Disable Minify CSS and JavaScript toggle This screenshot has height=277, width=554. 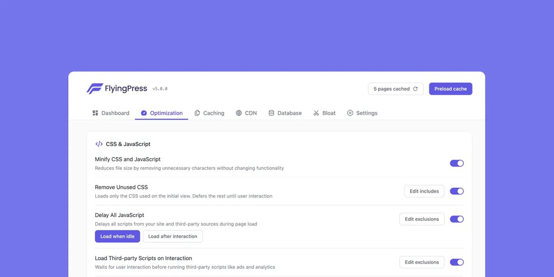tap(457, 163)
